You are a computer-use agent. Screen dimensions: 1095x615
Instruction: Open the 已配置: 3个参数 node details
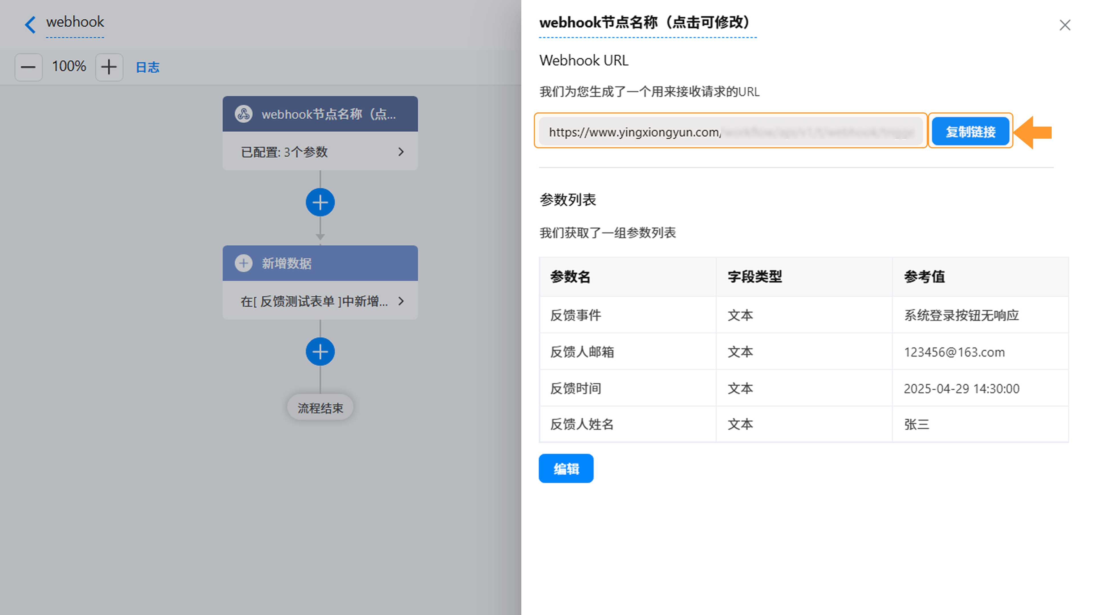pyautogui.click(x=320, y=151)
